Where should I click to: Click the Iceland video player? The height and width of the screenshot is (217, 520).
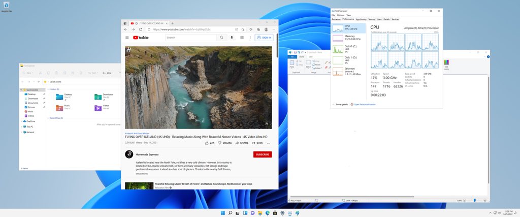[199, 87]
